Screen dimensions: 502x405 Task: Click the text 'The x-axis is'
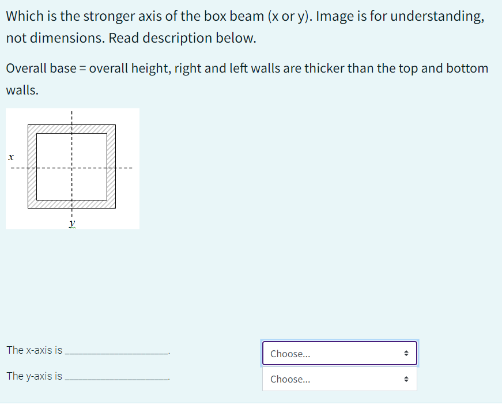(x=33, y=350)
